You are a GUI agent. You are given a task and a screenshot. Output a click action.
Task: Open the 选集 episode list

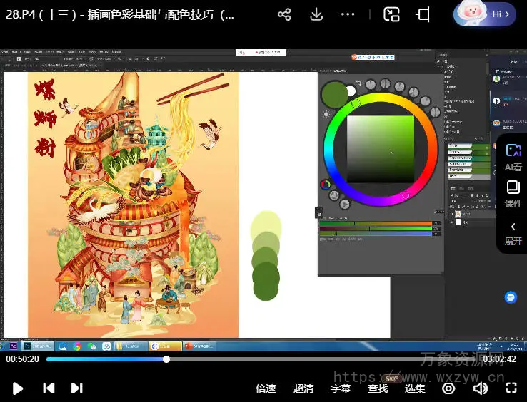pos(415,388)
